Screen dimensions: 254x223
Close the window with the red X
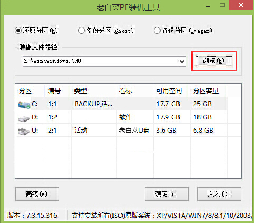(241, 5)
